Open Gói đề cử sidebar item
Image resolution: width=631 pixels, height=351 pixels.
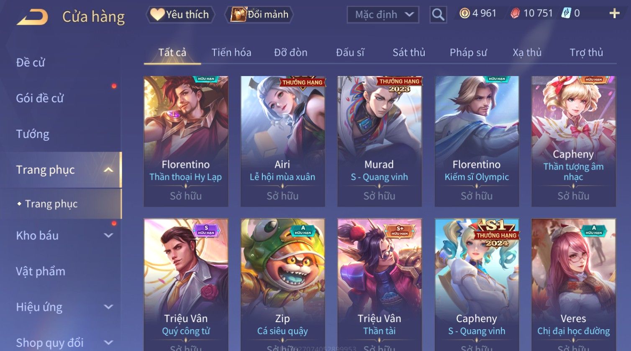click(40, 99)
